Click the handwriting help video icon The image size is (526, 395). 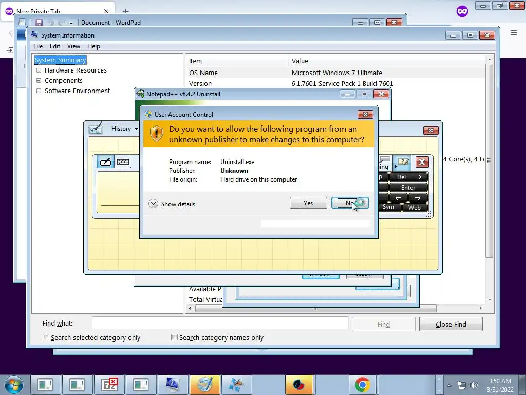[403, 162]
